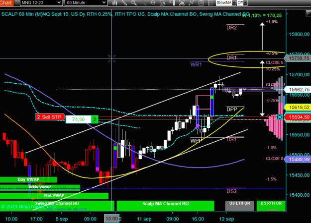This screenshot has height=223, width=311.
Task: Click the DS2 support level label
Action: [x=231, y=191]
